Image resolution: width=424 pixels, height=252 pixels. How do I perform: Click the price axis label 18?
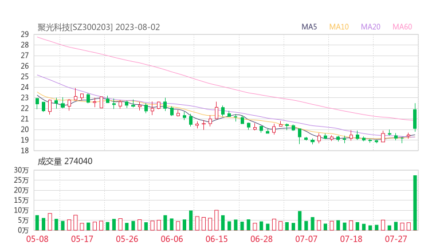pos(25,151)
